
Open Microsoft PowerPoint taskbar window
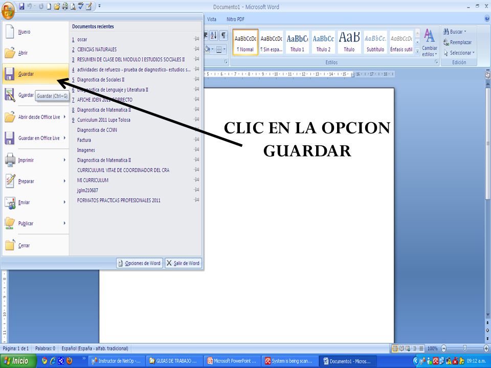tap(232, 361)
